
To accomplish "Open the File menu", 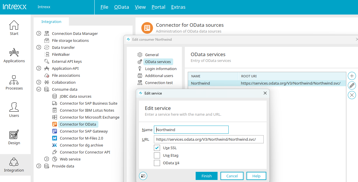I will point(104,7).
